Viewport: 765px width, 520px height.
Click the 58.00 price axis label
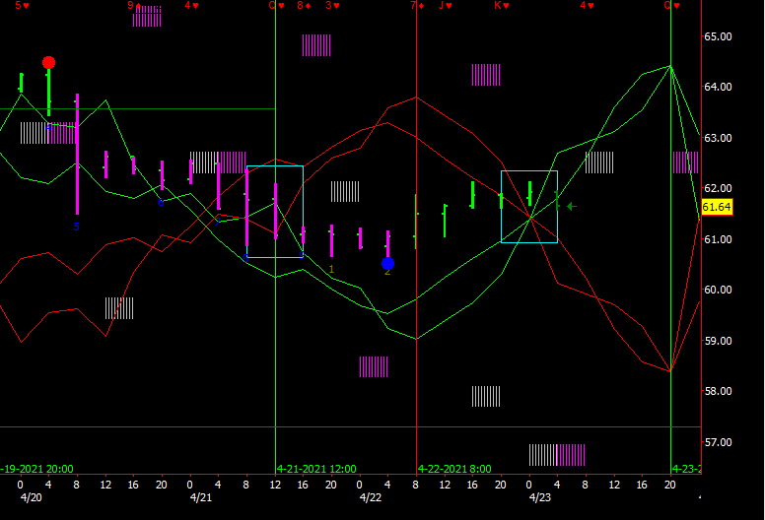(718, 391)
